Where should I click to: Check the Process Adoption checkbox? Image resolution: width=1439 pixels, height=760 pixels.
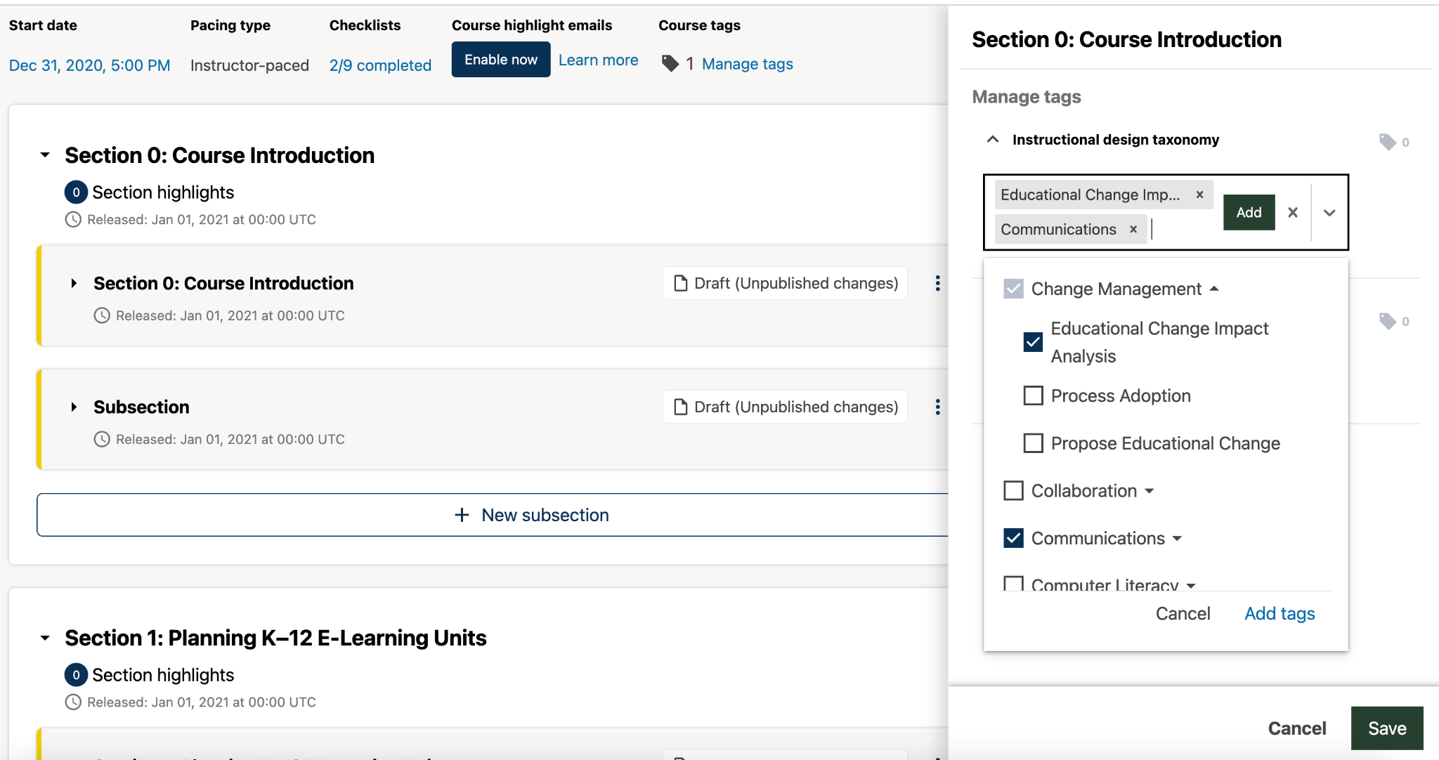tap(1033, 396)
